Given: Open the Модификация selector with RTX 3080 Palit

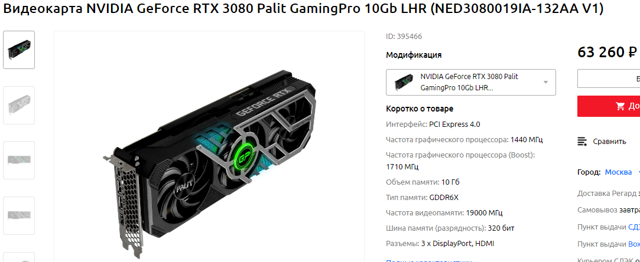Looking at the screenshot, I should coord(470,82).
